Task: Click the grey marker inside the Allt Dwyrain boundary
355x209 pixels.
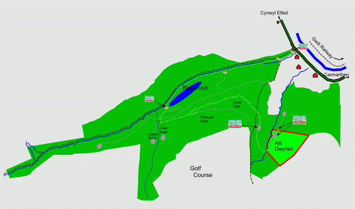Action: point(275,136)
